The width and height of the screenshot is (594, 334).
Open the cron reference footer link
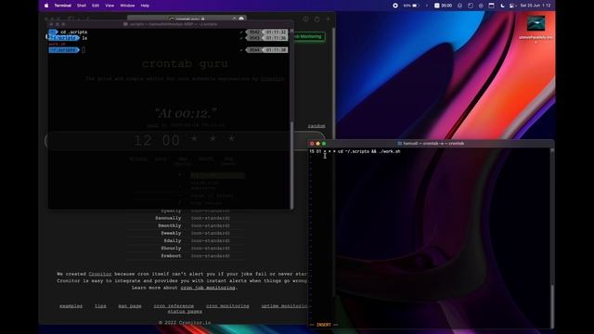174,306
